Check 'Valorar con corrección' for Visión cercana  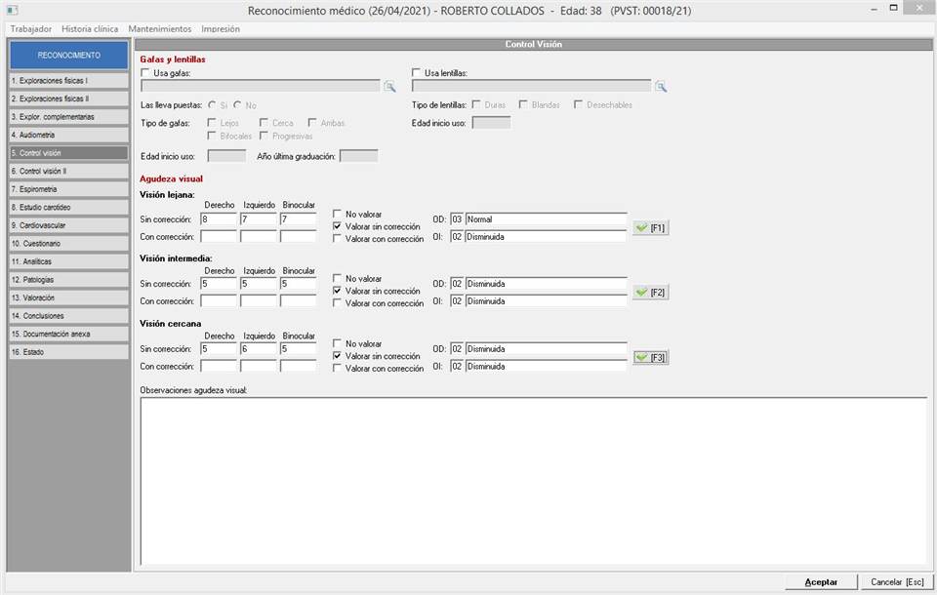click(x=338, y=369)
